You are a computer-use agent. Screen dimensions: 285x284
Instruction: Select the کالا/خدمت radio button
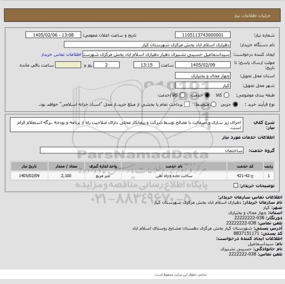tap(182, 95)
